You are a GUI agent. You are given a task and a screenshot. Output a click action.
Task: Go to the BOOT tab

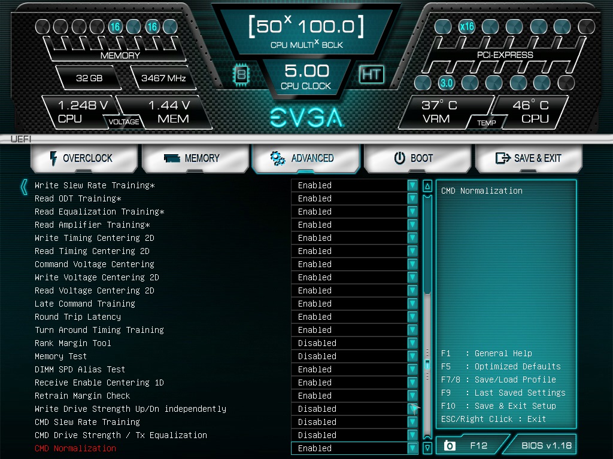417,158
